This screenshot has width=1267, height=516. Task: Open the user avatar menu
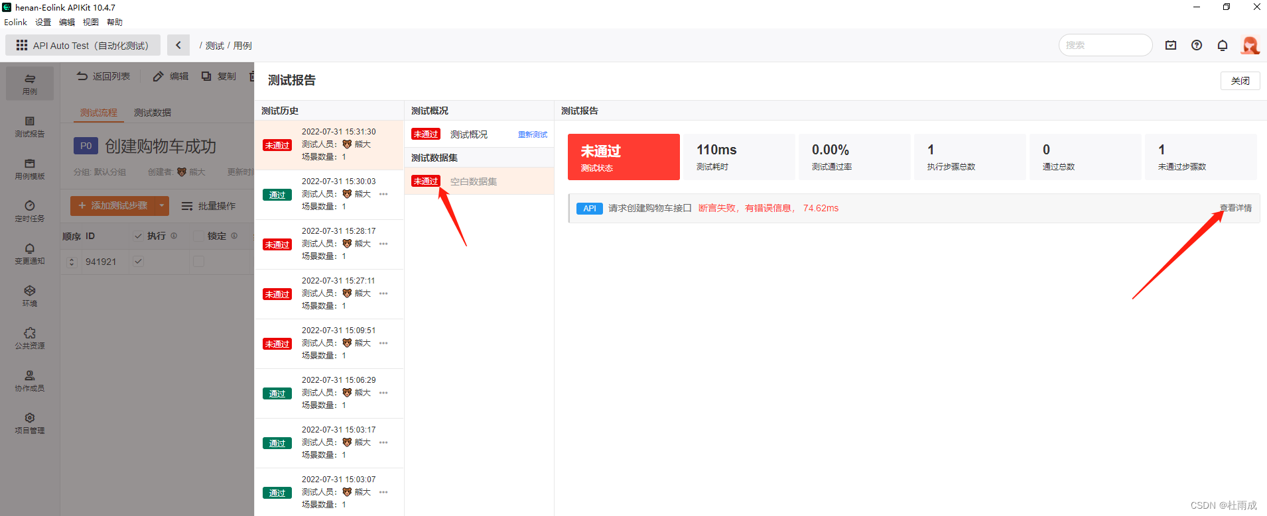(1250, 45)
